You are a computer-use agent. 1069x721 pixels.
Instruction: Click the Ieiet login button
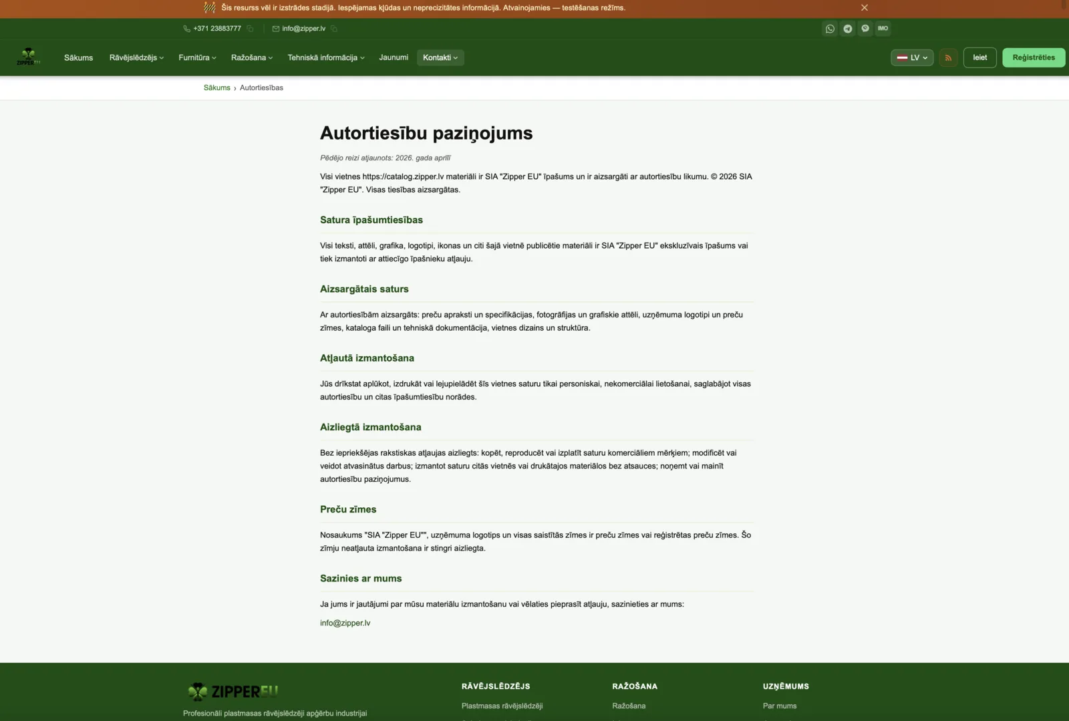coord(980,57)
